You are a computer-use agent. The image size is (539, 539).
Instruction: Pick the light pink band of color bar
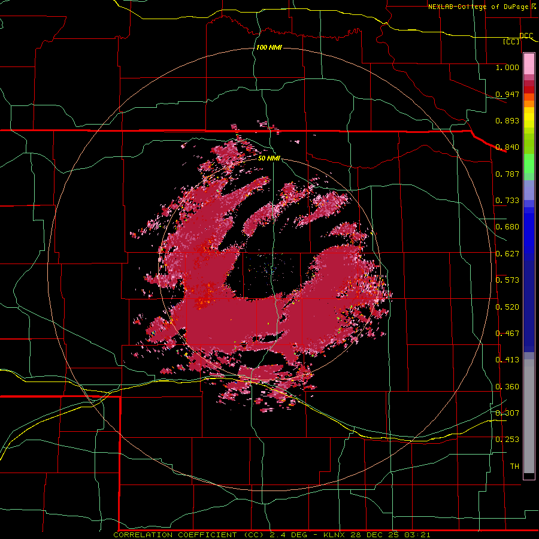(x=529, y=64)
